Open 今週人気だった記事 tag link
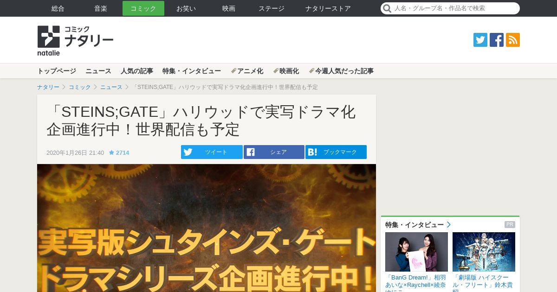The image size is (557, 292). point(341,71)
